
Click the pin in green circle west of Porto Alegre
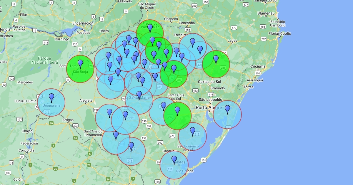pos(177,111)
